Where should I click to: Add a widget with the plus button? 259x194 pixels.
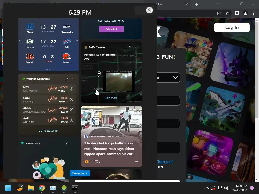tap(139, 10)
